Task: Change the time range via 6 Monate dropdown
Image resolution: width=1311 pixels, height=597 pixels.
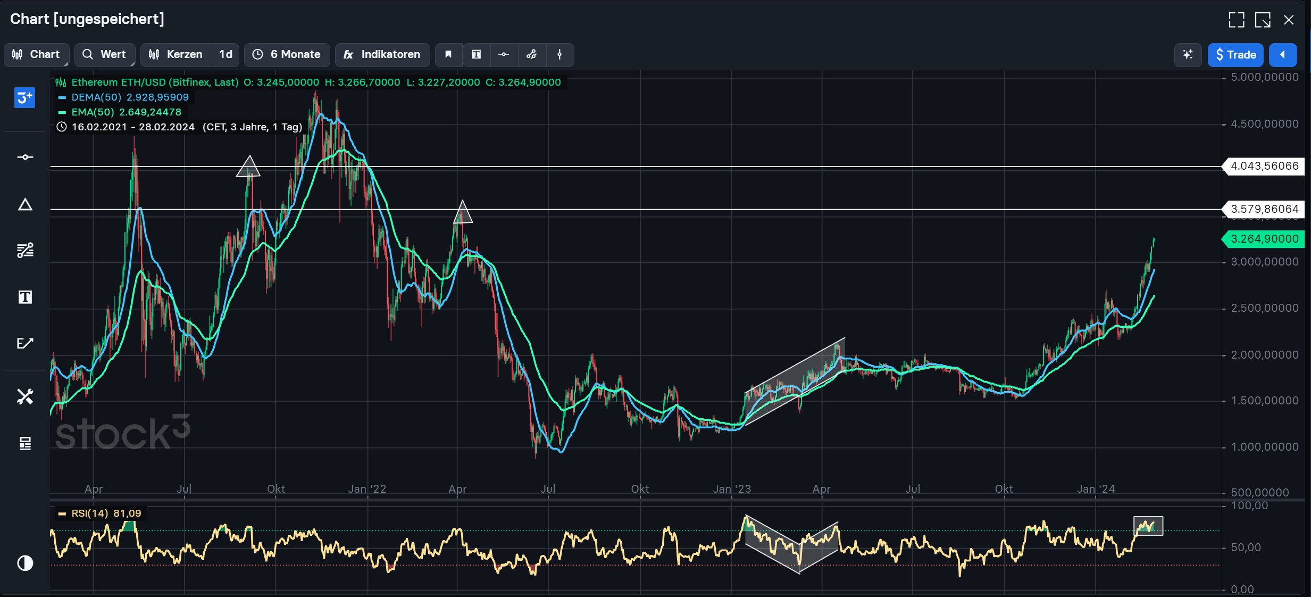Action: tap(287, 54)
